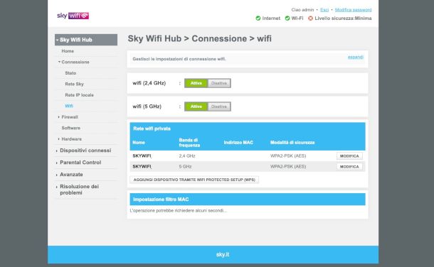Screen dimensions: 434x267
Task: Click Banda di frequenza column header
Action: [x=189, y=143]
